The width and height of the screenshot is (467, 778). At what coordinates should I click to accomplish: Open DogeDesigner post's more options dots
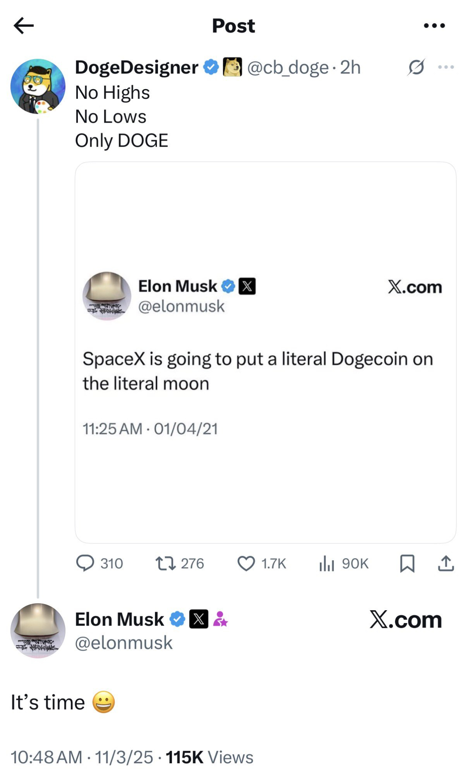[446, 67]
